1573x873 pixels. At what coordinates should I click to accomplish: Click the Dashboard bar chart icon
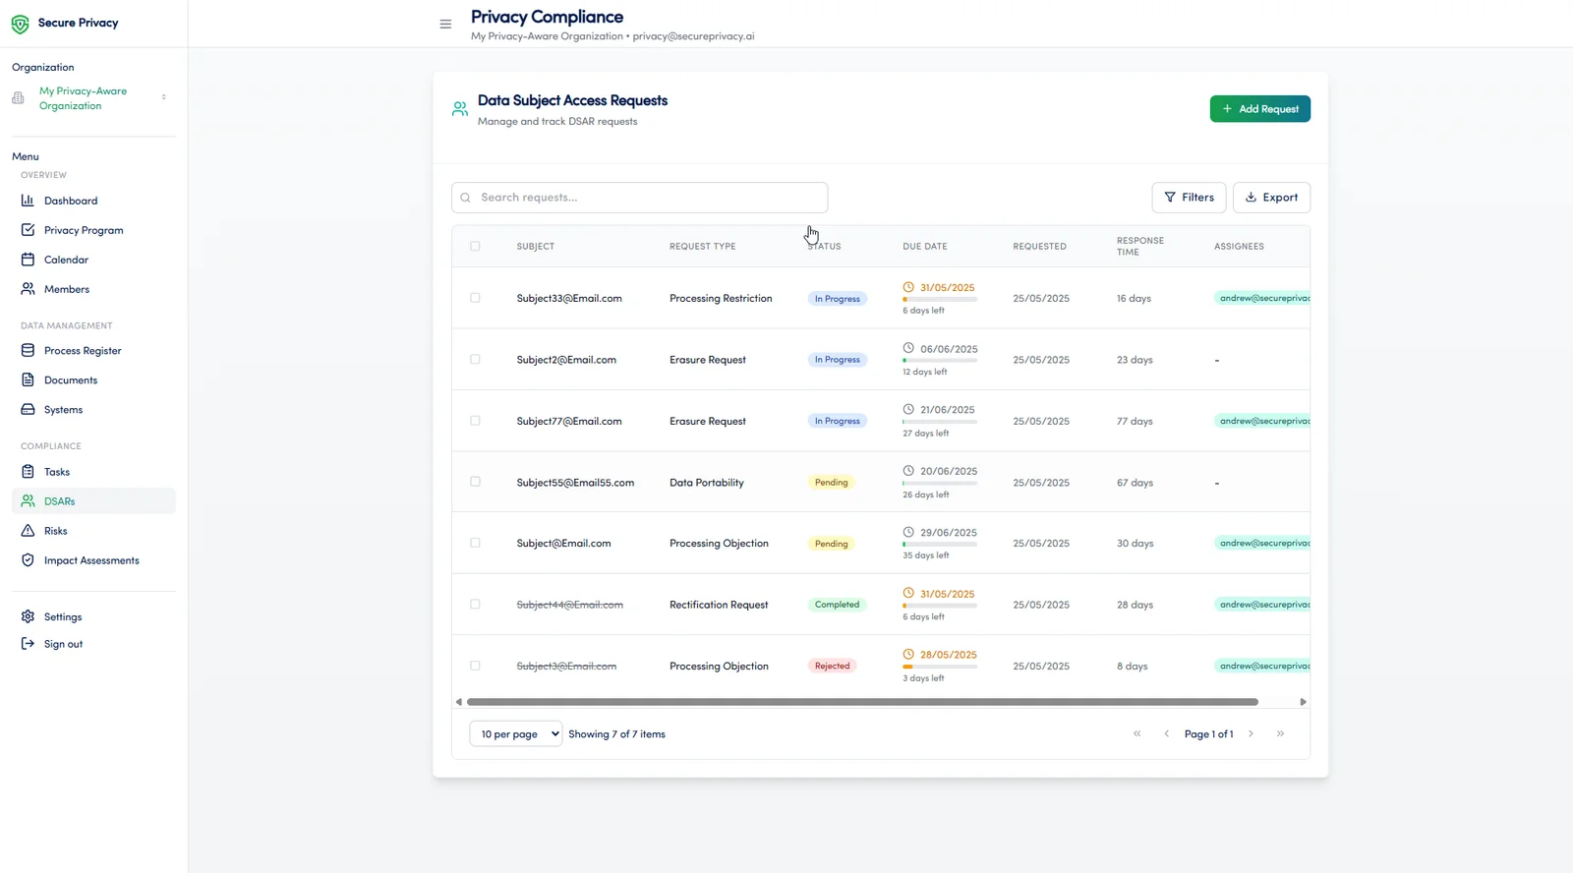(28, 201)
